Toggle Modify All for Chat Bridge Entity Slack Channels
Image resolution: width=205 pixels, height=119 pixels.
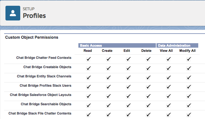[189, 78]
